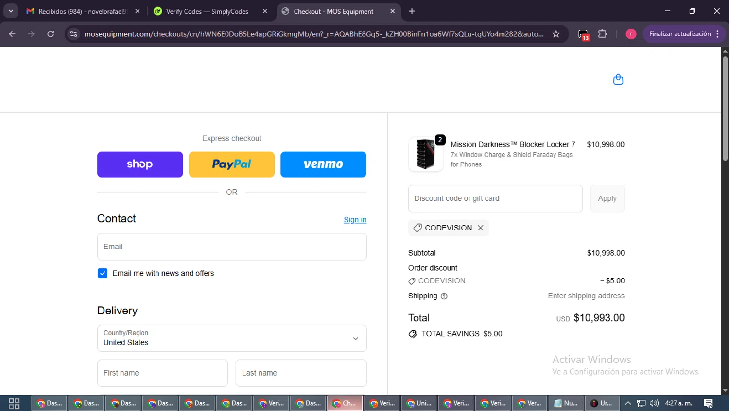
Task: Show hidden system tray icons
Action: tap(628, 403)
